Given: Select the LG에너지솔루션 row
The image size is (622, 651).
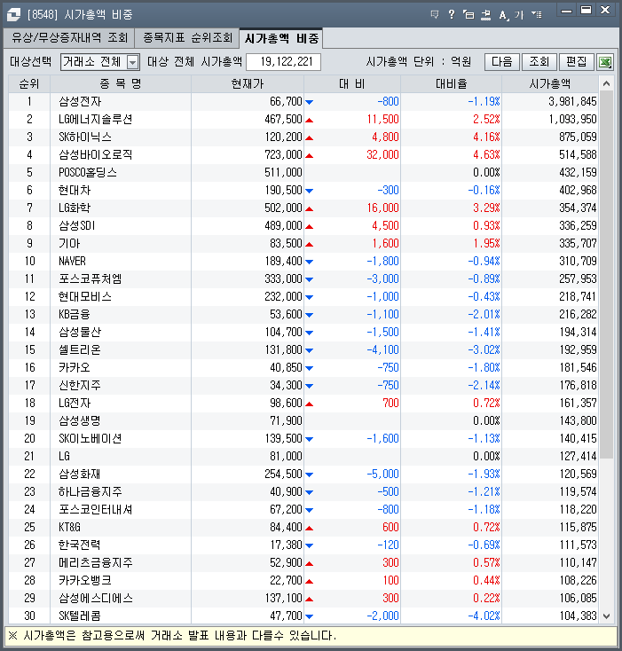Looking at the screenshot, I should [303, 120].
